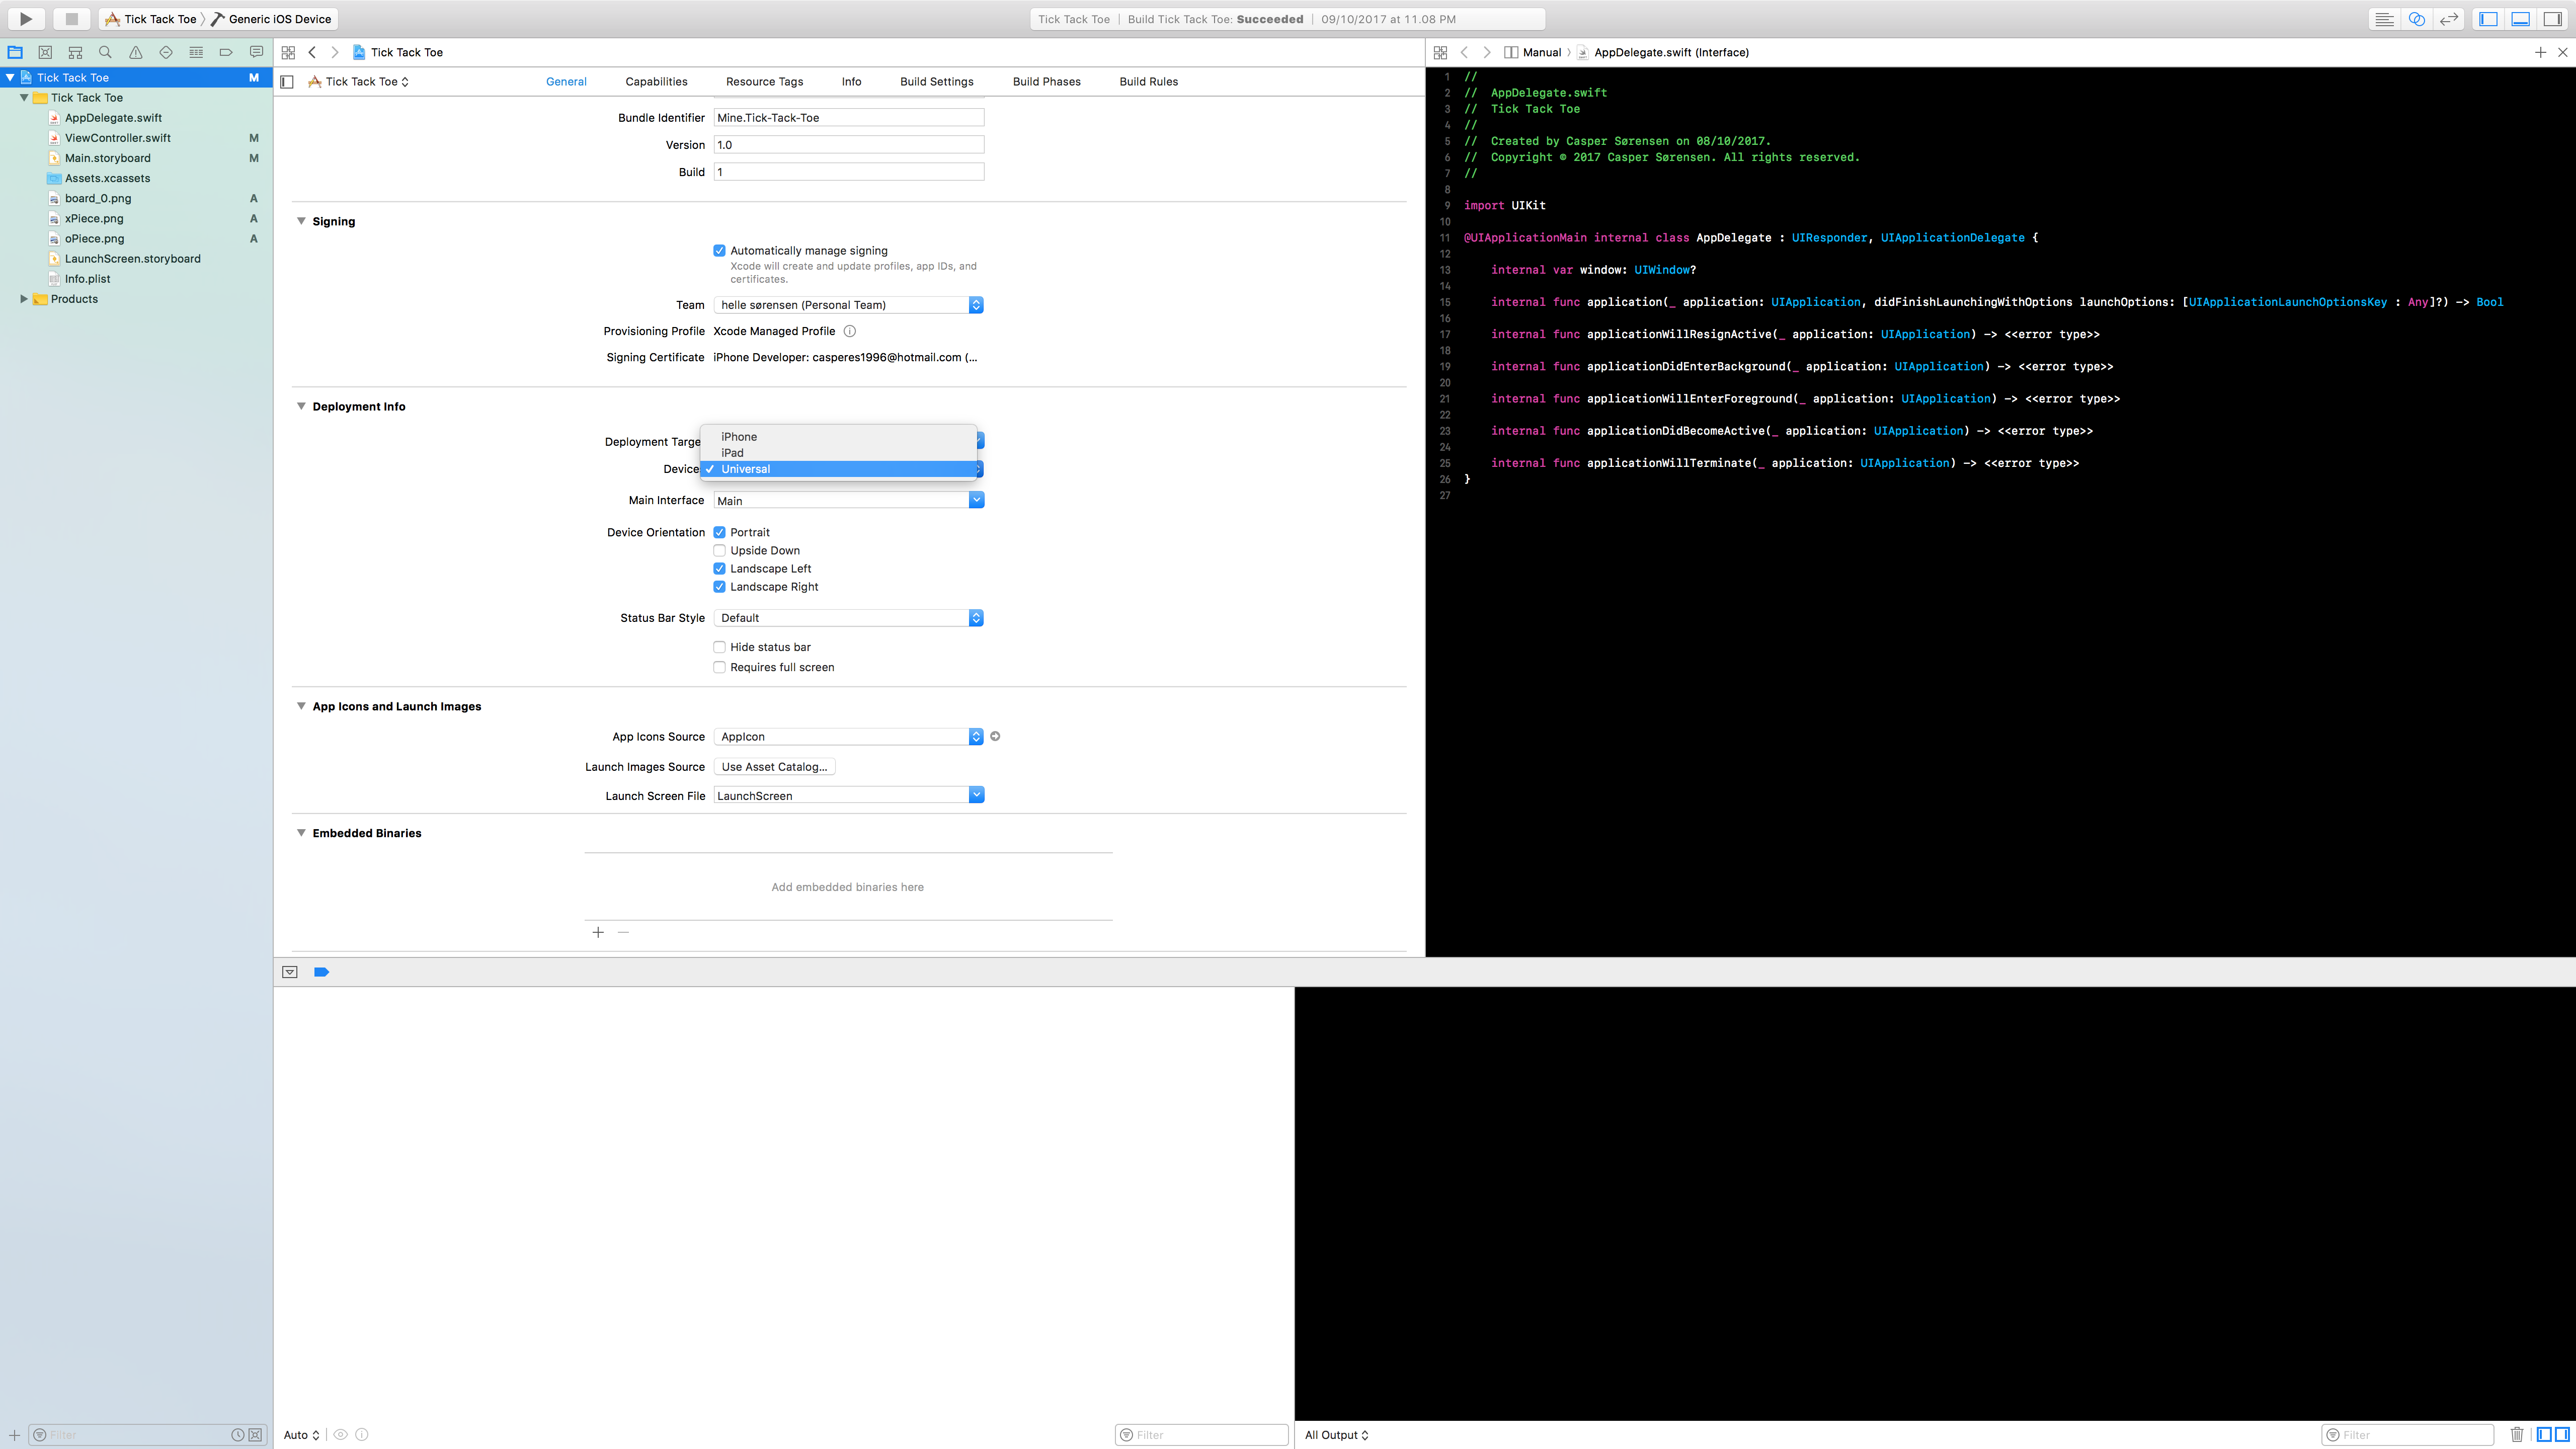Click the related items grid icon in main editor

288,52
